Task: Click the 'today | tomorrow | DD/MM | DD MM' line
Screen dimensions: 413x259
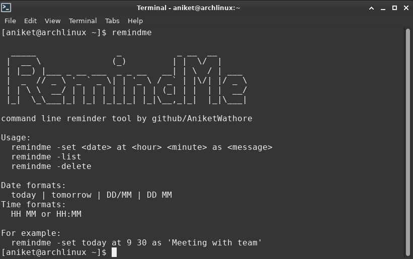Action: [92, 195]
